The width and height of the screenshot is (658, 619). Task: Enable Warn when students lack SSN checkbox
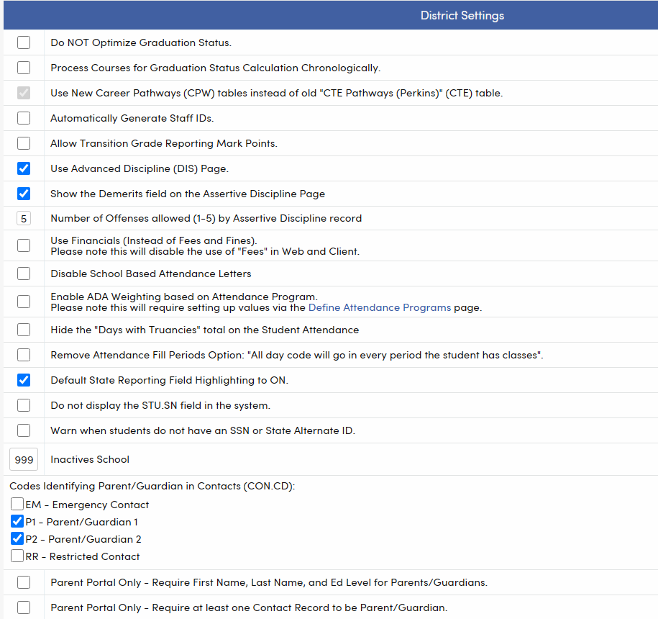[x=24, y=430]
